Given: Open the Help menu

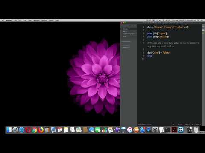Looking at the screenshot, I should 57,20.
